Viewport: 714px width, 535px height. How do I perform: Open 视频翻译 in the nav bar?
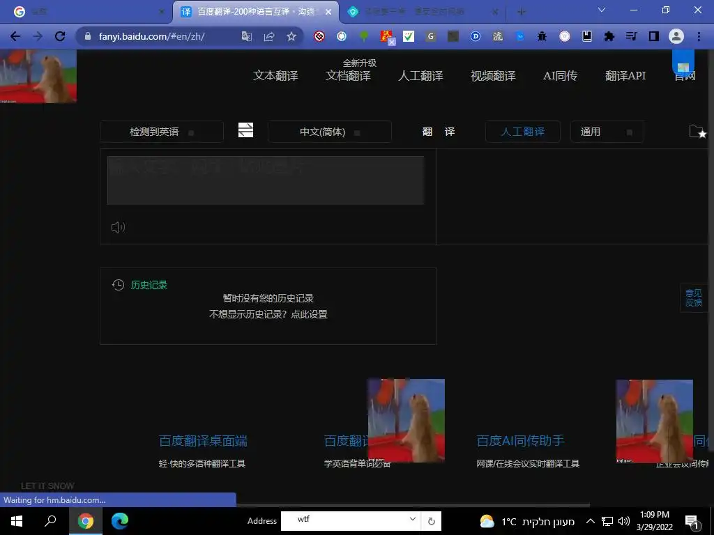tap(493, 75)
